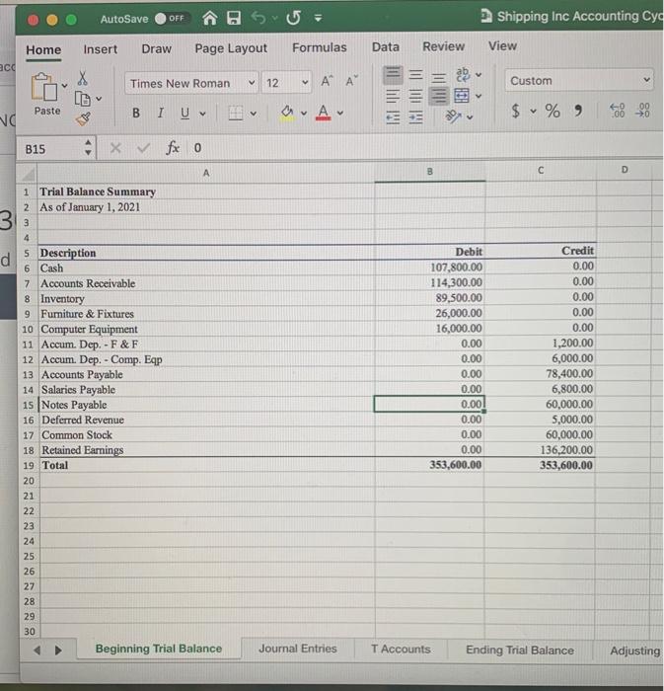Expand Underline style options arrow
This screenshot has height=691, width=664.
pos(202,114)
